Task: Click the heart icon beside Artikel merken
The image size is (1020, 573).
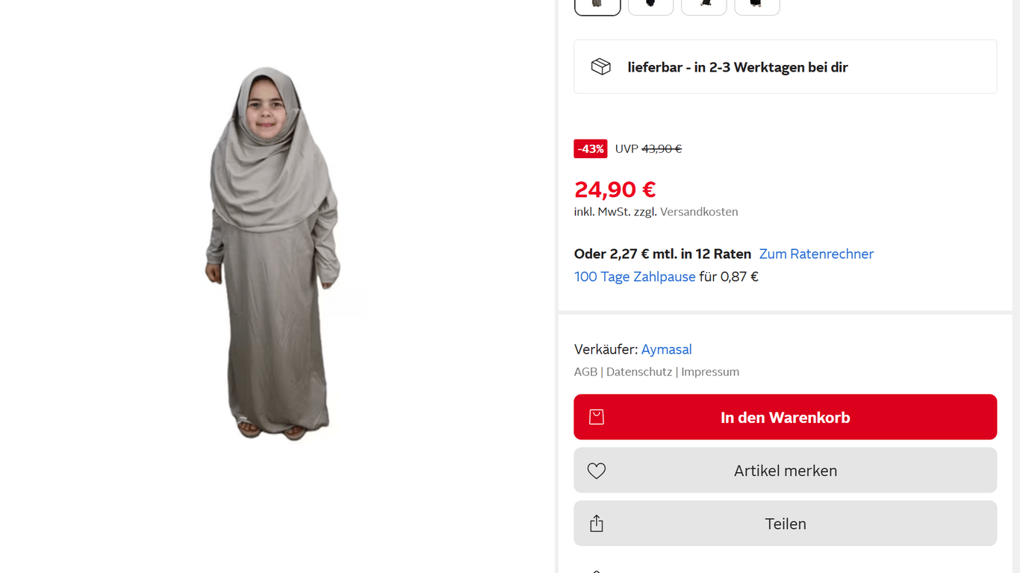Action: 596,471
